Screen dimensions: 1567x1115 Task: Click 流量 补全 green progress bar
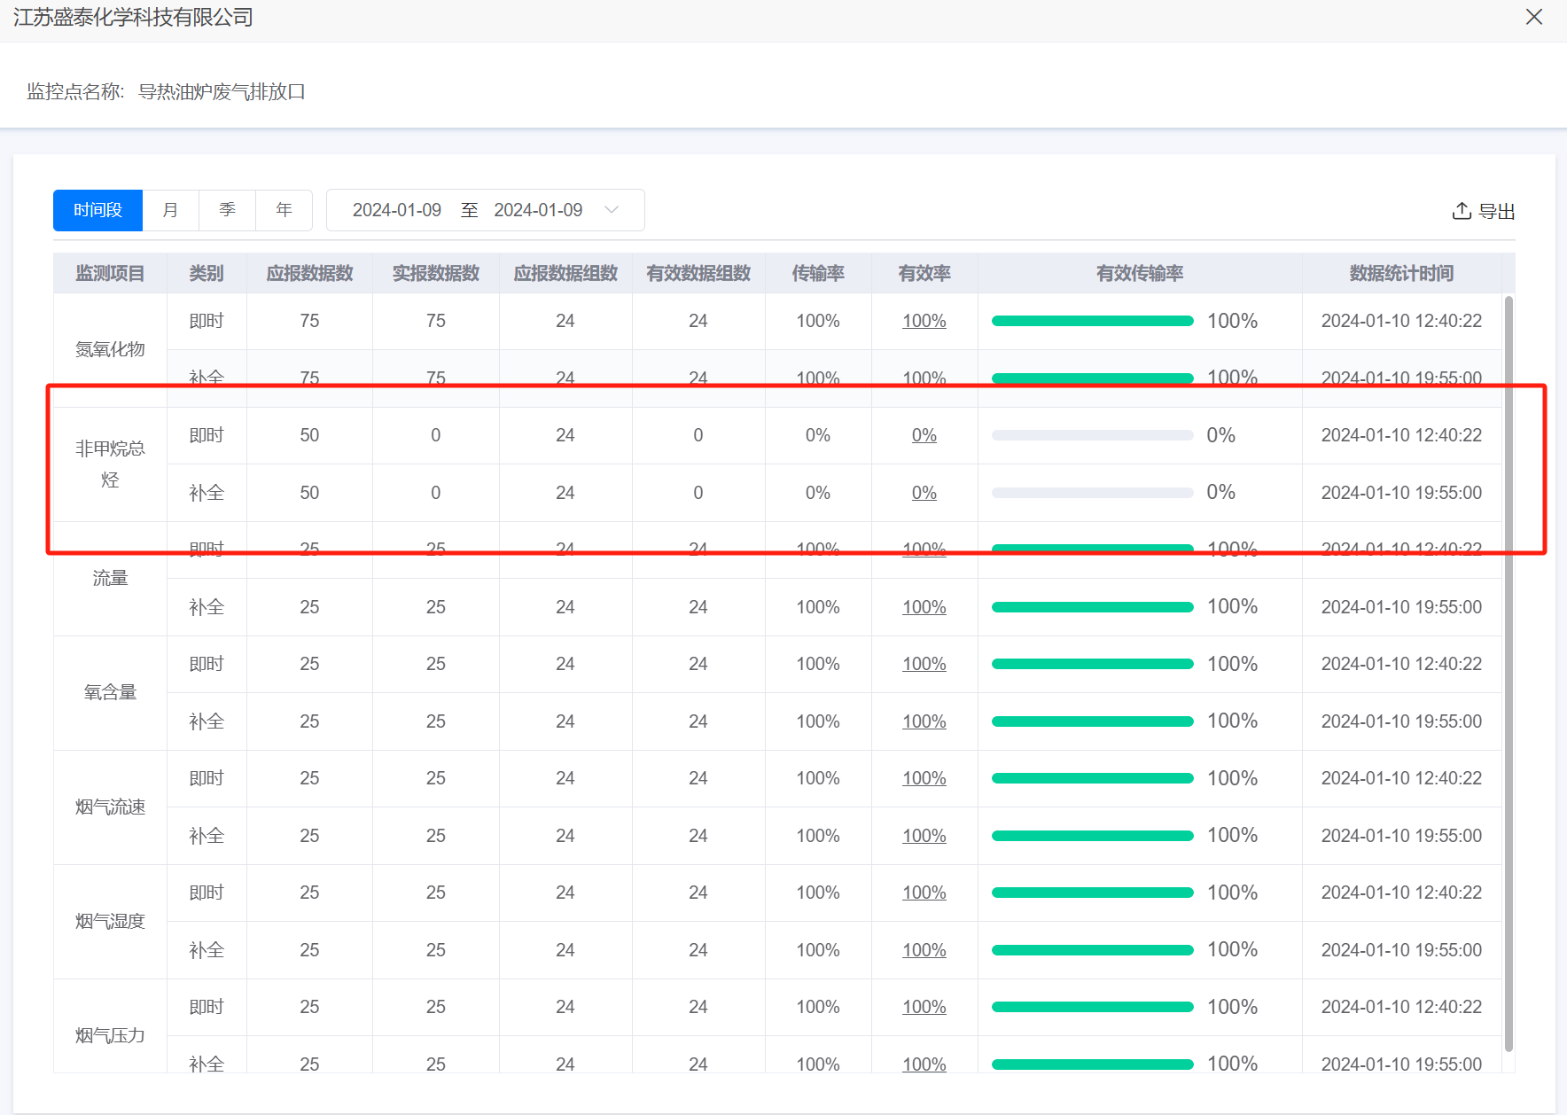coord(1092,607)
